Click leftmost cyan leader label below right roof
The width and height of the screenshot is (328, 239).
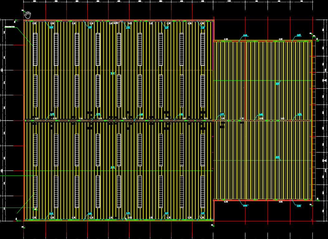[246, 206]
